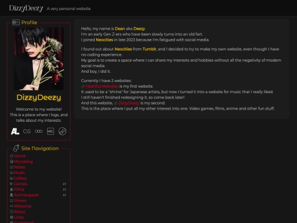
Task: Click the chain icon before DizzyDeezy link
Action: 116,103
